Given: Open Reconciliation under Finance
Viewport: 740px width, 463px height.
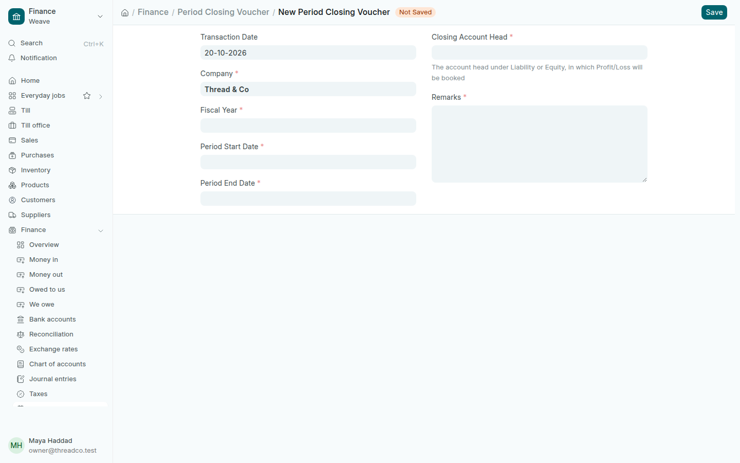Looking at the screenshot, I should (60, 334).
